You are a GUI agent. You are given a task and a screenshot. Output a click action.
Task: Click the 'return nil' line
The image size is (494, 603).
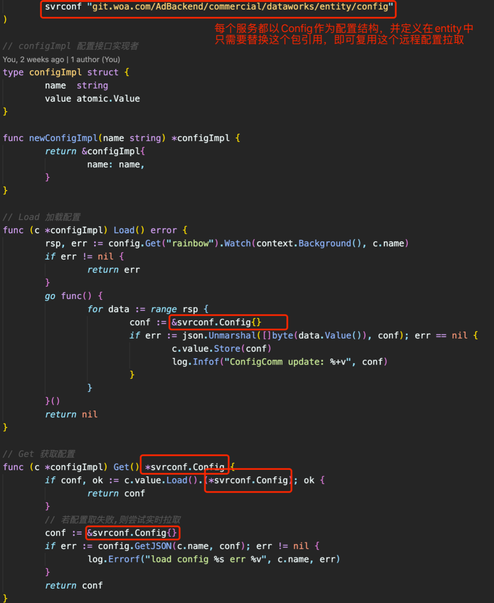[71, 415]
